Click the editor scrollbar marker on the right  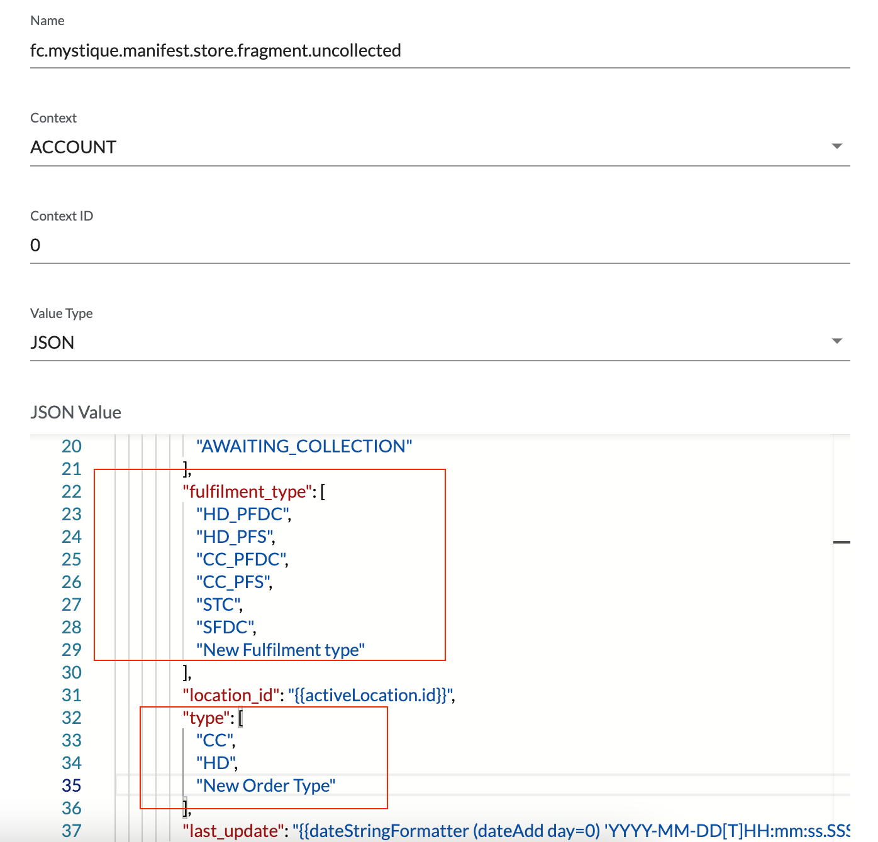842,542
